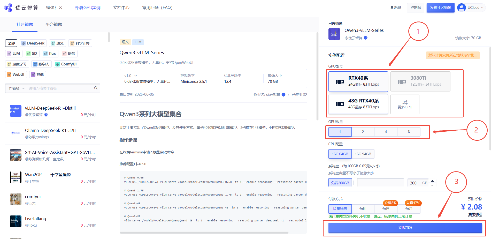Open 文档中心 in top navigation

[x=121, y=8]
